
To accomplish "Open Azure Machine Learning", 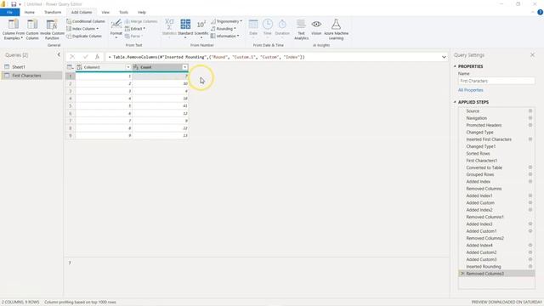I will (336, 29).
